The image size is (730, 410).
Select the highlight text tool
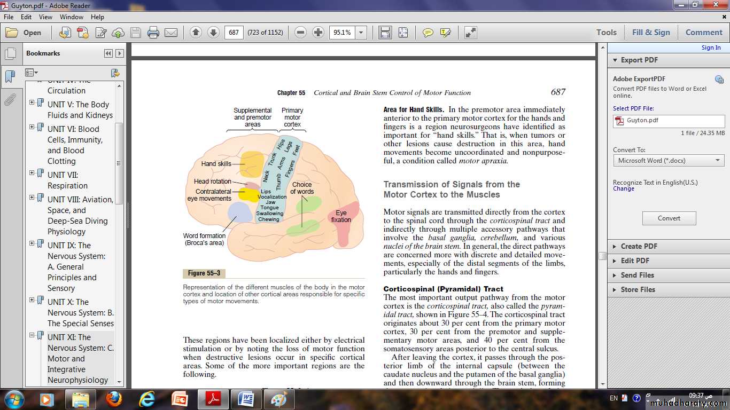tap(445, 33)
